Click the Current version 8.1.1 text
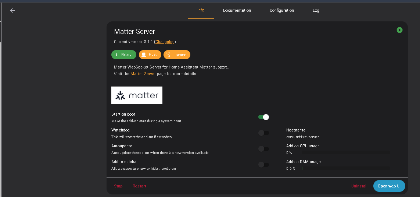 (x=133, y=42)
